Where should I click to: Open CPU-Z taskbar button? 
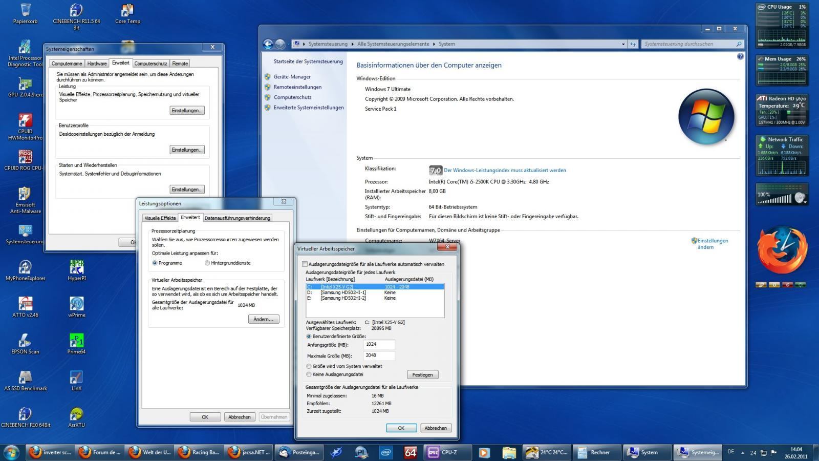coord(449,452)
